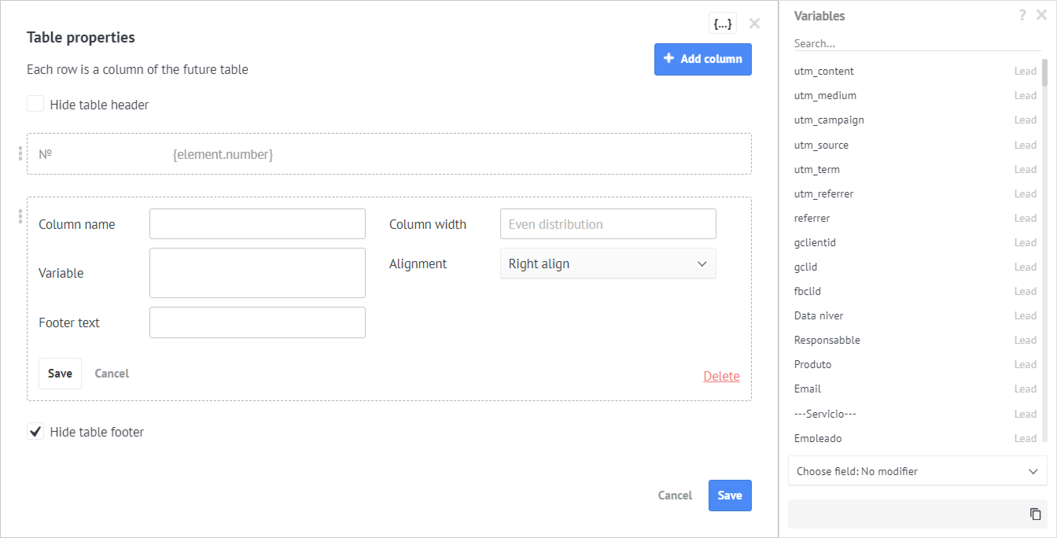Screen dimensions: 1057x538
Task: Select the {element.number} column row
Action: [x=389, y=154]
